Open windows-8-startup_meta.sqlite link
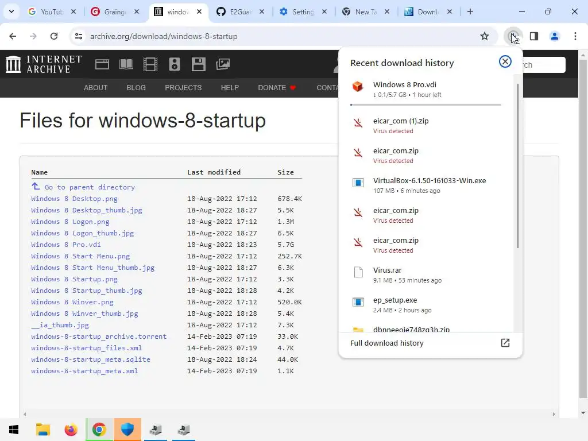Image resolution: width=588 pixels, height=441 pixels. [91, 359]
